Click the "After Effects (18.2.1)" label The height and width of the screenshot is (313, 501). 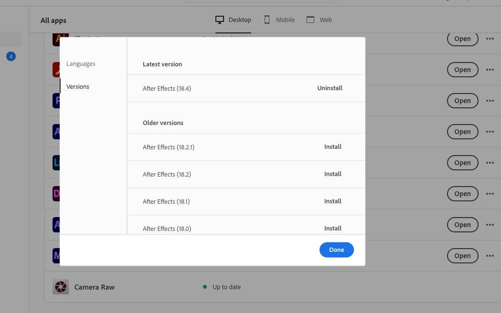click(x=169, y=147)
